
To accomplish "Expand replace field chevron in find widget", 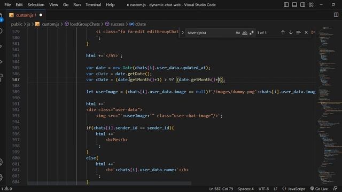I will tap(183, 33).
